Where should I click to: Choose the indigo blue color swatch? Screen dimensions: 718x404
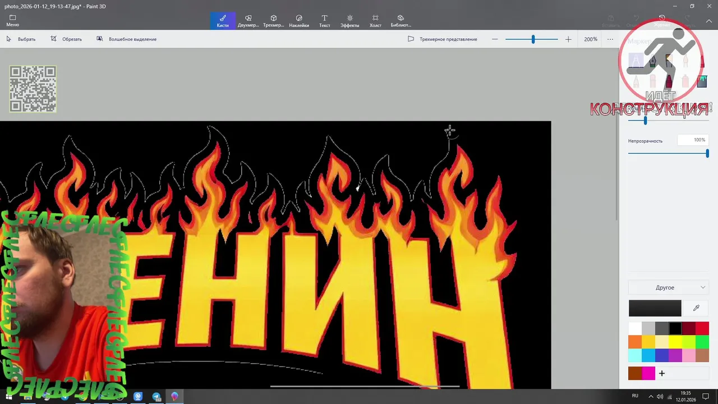point(662,355)
